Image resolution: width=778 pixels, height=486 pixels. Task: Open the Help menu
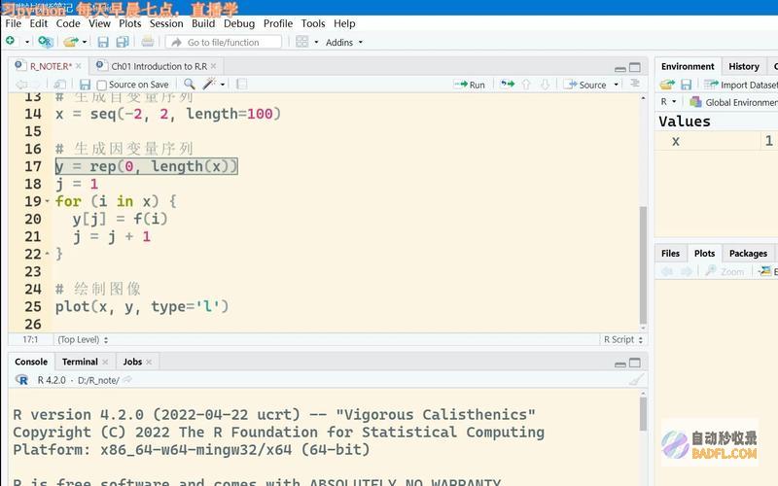pyautogui.click(x=344, y=23)
